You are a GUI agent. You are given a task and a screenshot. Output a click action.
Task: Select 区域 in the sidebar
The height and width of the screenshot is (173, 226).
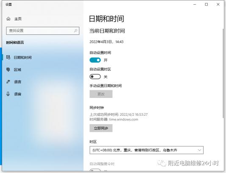point(17,70)
